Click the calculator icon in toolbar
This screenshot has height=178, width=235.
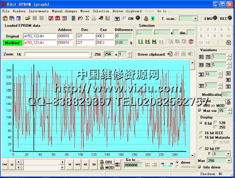click(74, 18)
